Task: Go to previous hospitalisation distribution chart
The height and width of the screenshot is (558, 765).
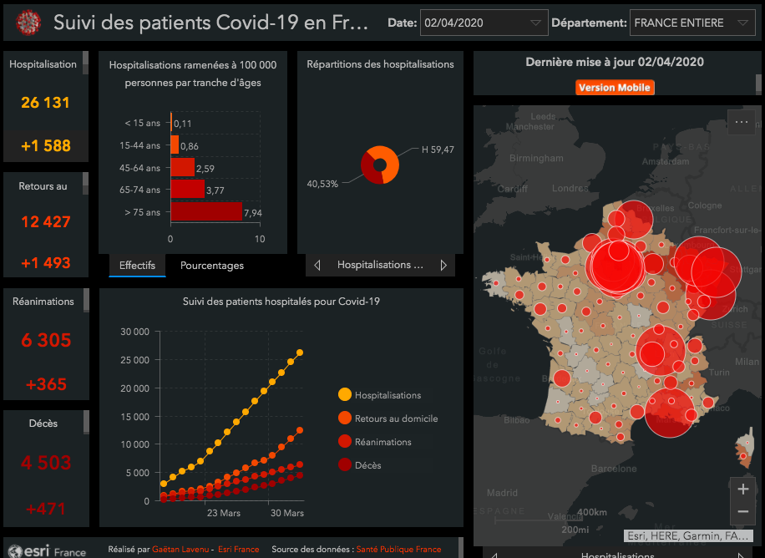Action: (317, 266)
